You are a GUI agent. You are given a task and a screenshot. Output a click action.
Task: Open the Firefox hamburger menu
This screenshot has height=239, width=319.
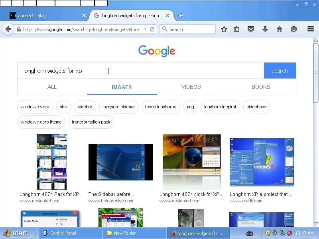311,29
